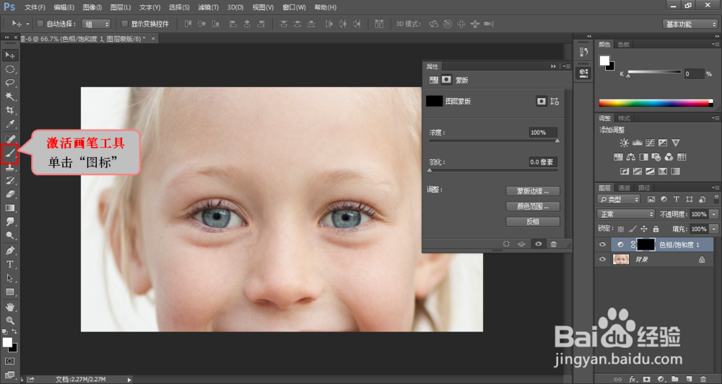
Task: Open the 不透明度 opacity arrow
Action: (714, 214)
